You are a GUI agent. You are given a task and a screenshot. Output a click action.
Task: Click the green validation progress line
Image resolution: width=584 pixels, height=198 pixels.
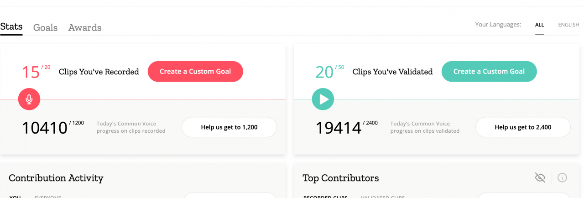point(437,99)
